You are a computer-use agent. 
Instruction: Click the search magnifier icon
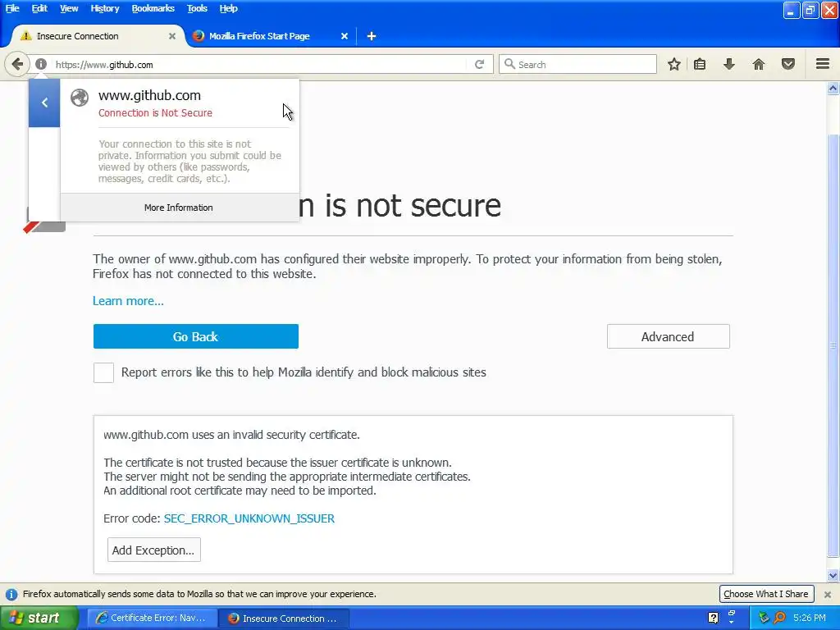pyautogui.click(x=510, y=64)
